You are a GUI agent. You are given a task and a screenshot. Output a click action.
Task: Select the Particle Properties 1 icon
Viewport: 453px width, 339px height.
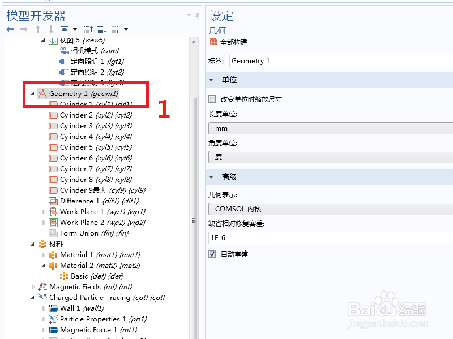52,319
